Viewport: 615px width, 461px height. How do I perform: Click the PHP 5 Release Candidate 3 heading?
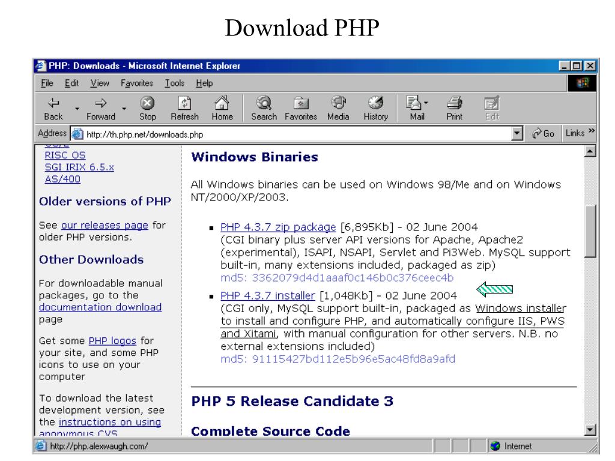coord(292,401)
